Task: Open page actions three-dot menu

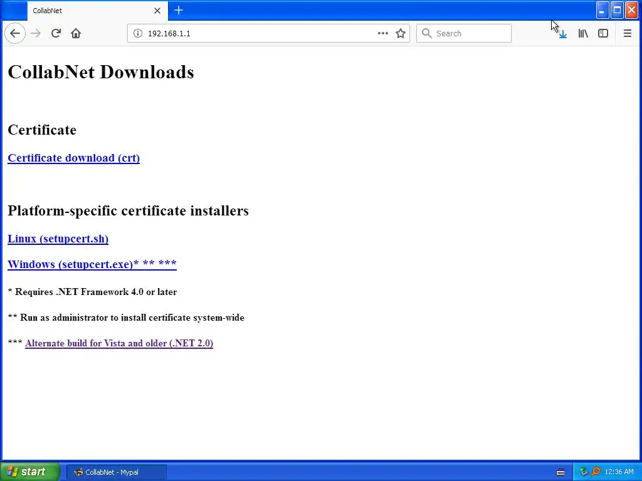Action: (383, 33)
